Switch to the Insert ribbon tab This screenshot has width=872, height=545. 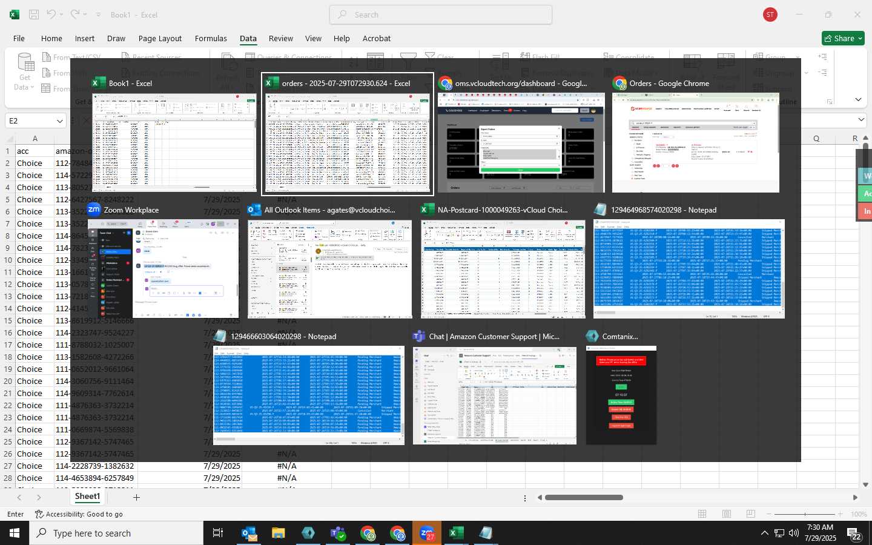click(85, 38)
